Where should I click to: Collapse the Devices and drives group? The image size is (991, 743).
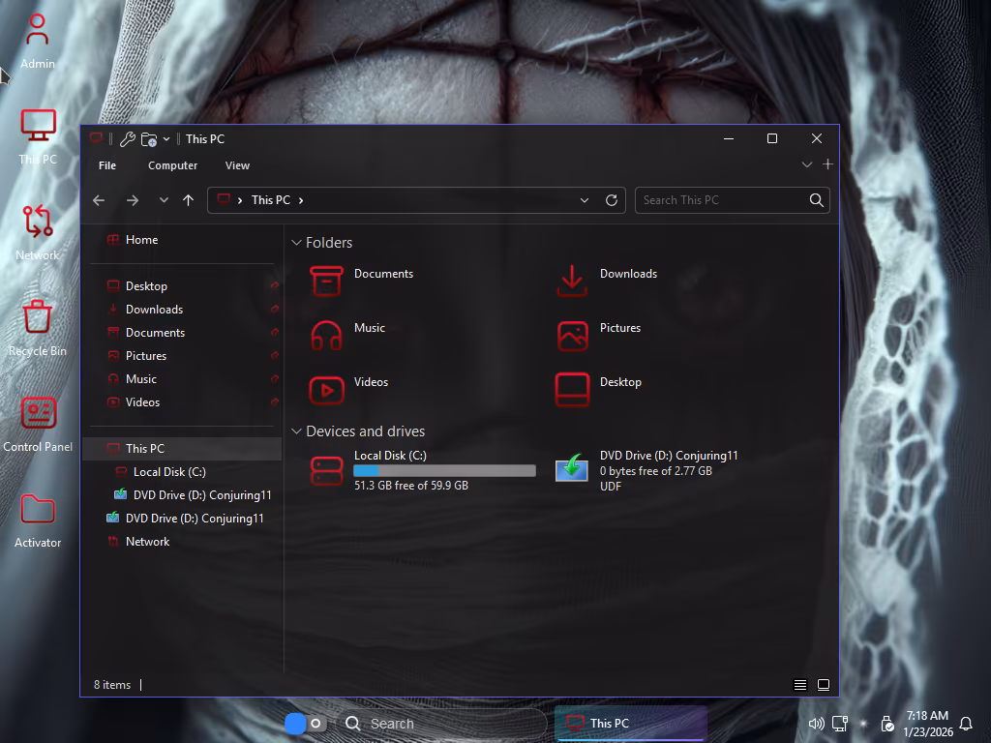coord(296,431)
